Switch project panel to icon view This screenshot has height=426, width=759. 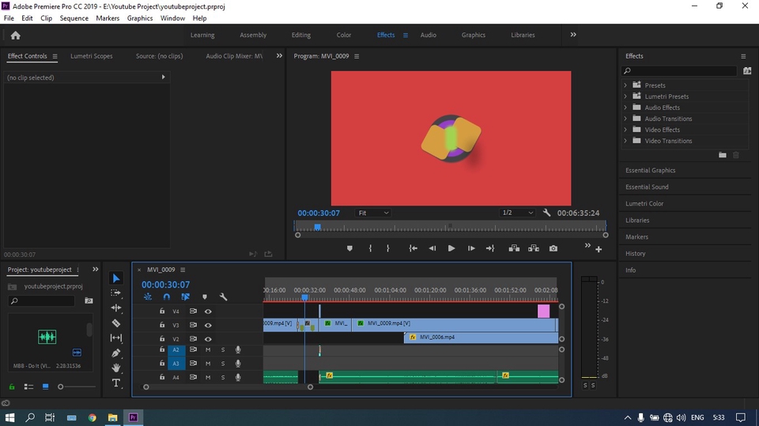click(46, 386)
